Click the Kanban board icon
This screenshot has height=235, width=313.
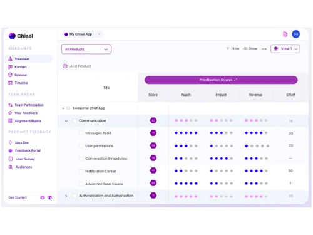coord(10,67)
